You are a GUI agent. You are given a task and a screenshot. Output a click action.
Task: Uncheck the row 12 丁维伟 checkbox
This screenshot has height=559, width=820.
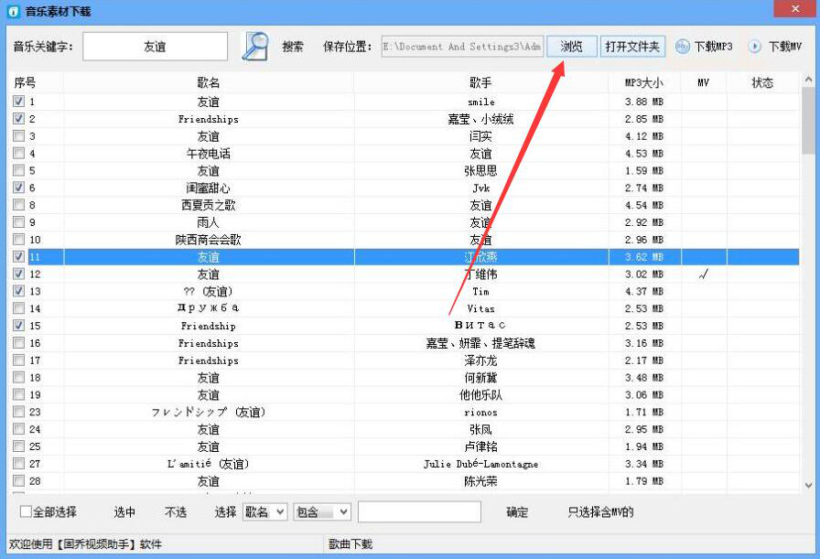click(x=19, y=274)
